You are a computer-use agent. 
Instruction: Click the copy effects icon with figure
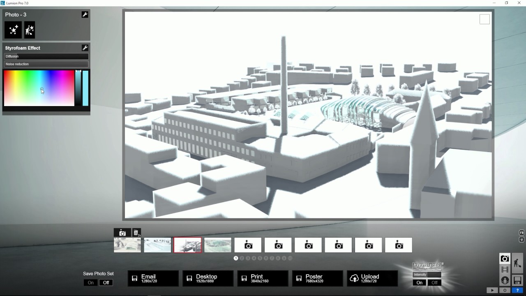[x=30, y=30]
